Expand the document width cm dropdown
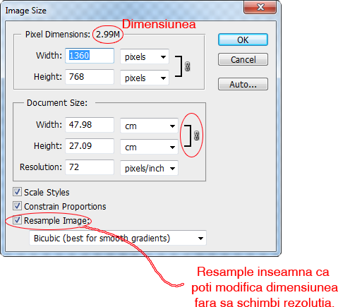This screenshot has width=338, height=307. point(149,126)
